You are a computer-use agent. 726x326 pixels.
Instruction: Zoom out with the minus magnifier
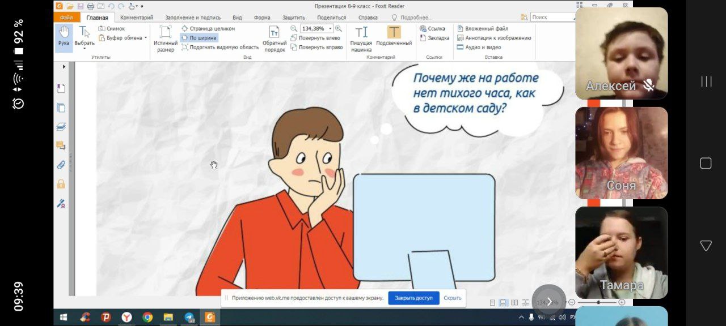[294, 28]
